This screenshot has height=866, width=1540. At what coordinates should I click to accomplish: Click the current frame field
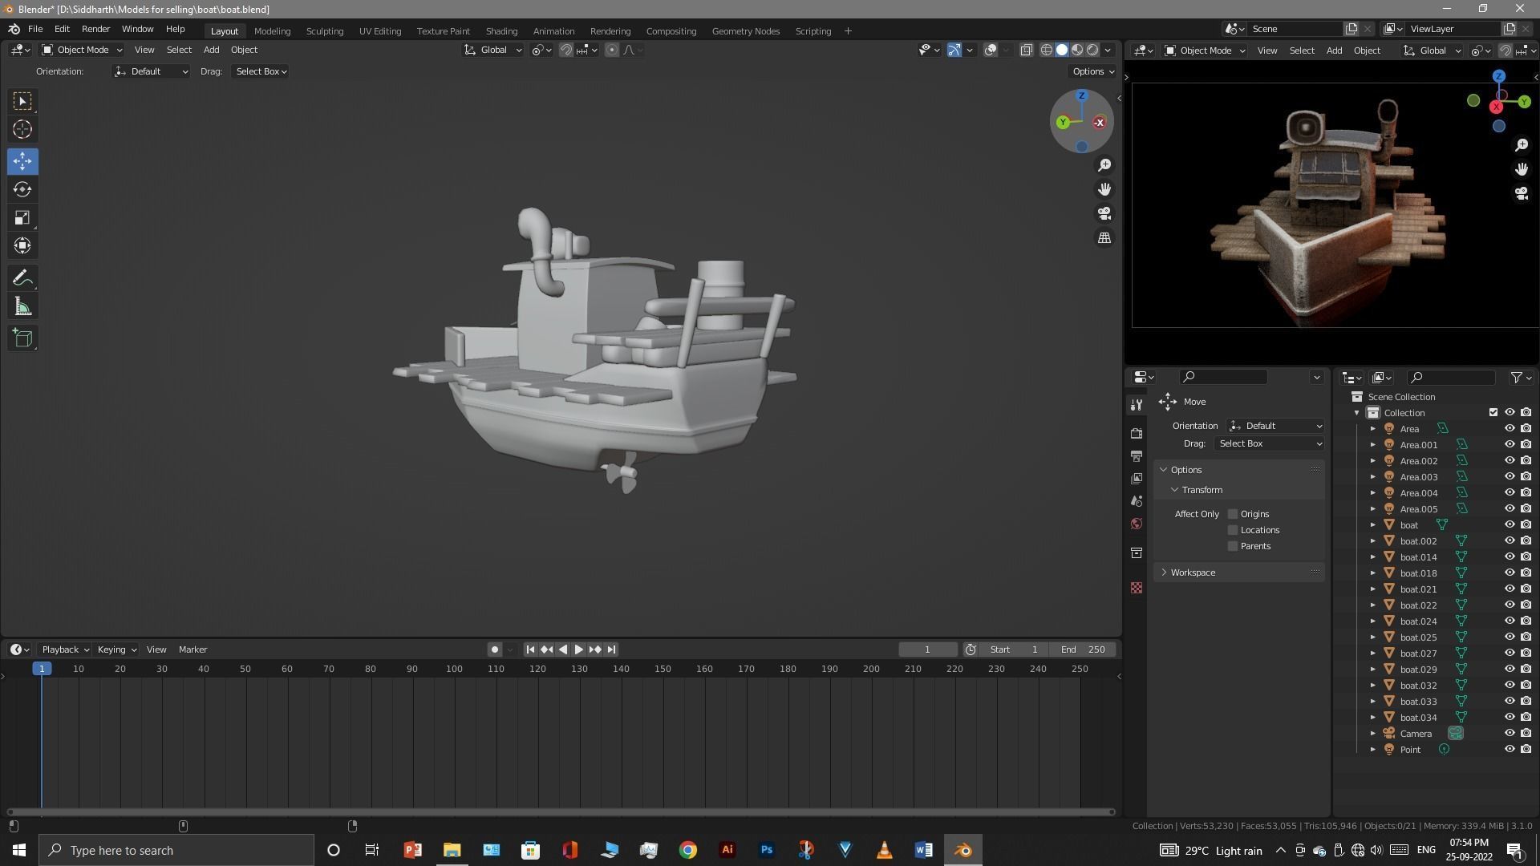pos(928,649)
